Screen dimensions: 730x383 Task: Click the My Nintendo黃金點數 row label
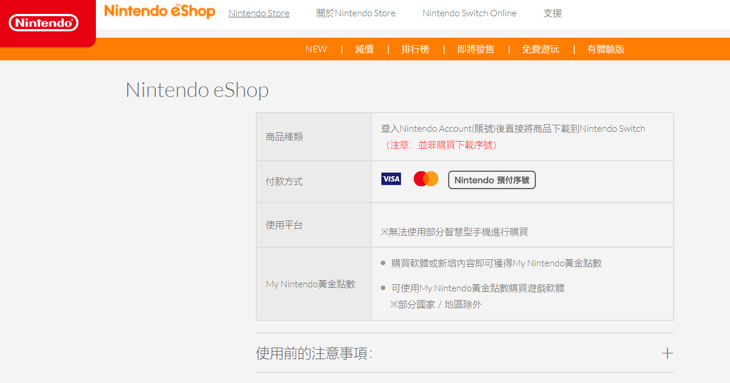tap(310, 284)
